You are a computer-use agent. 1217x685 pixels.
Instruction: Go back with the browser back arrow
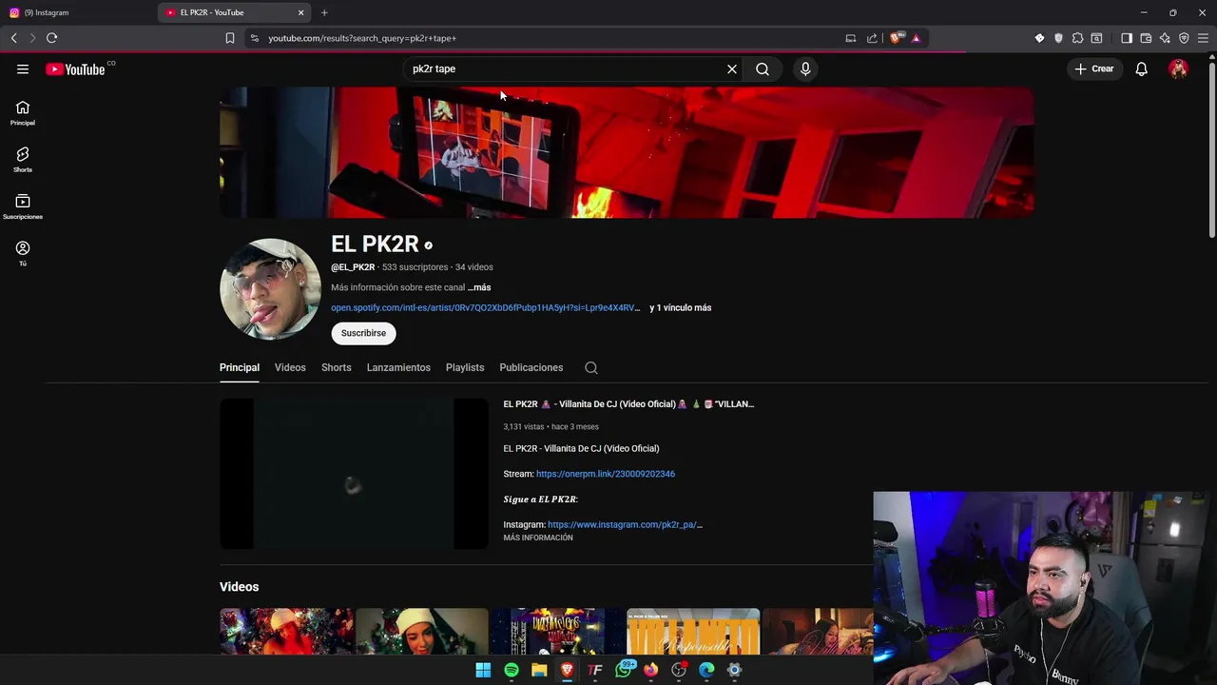[13, 38]
